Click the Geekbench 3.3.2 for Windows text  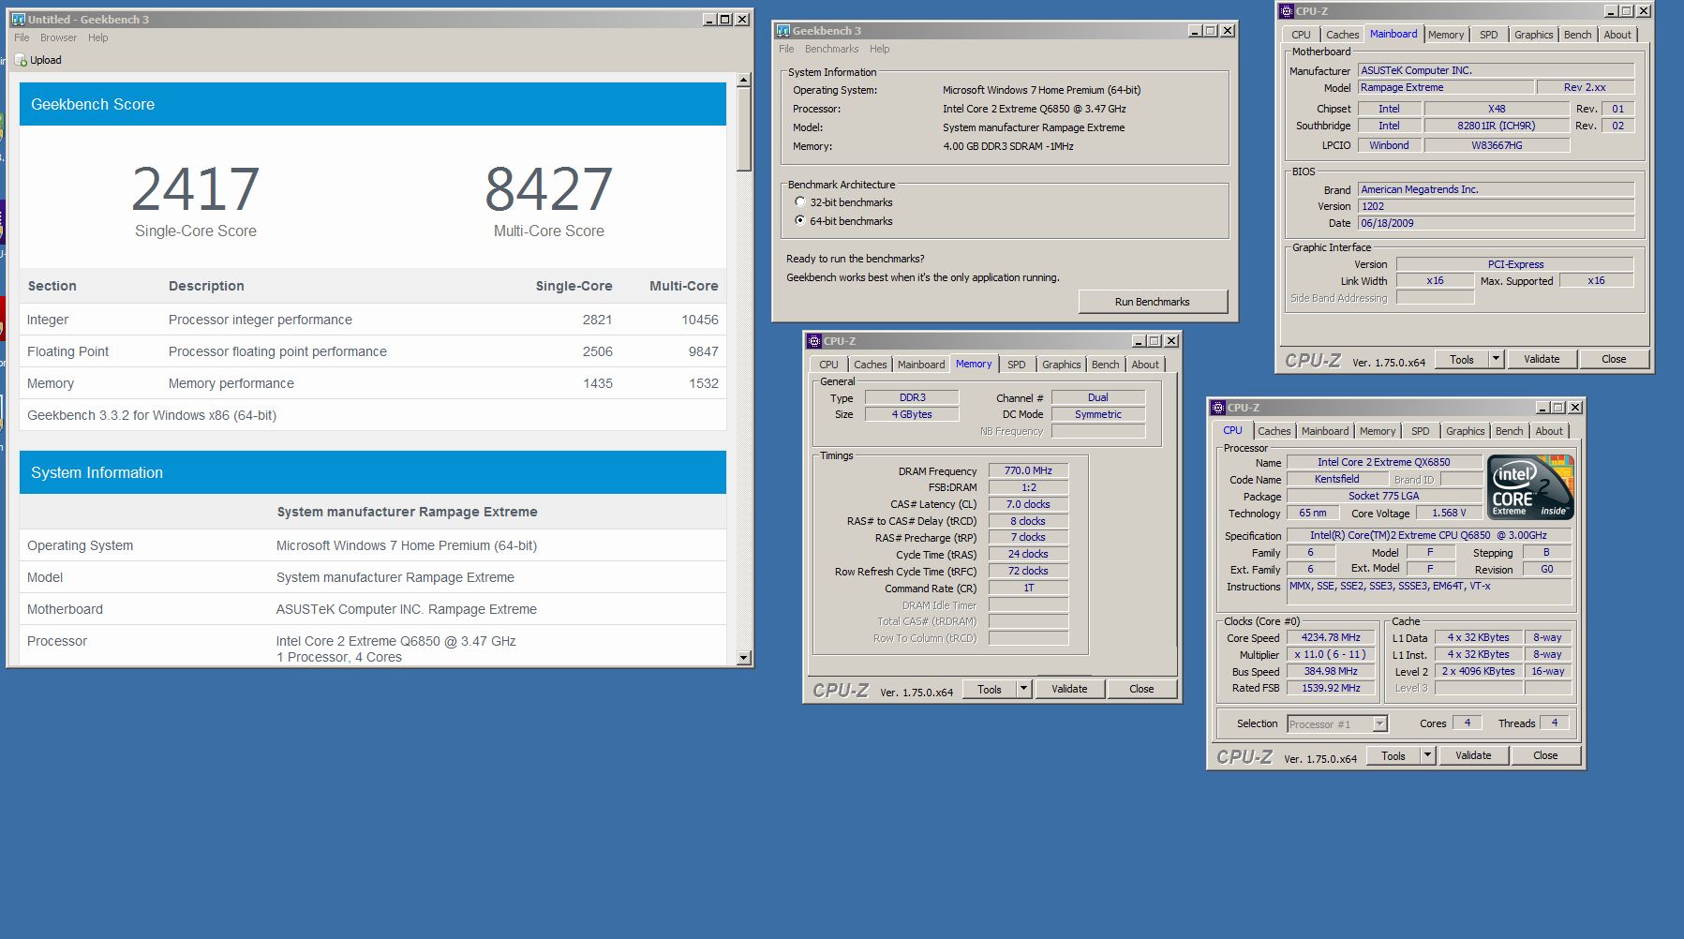[x=152, y=415]
